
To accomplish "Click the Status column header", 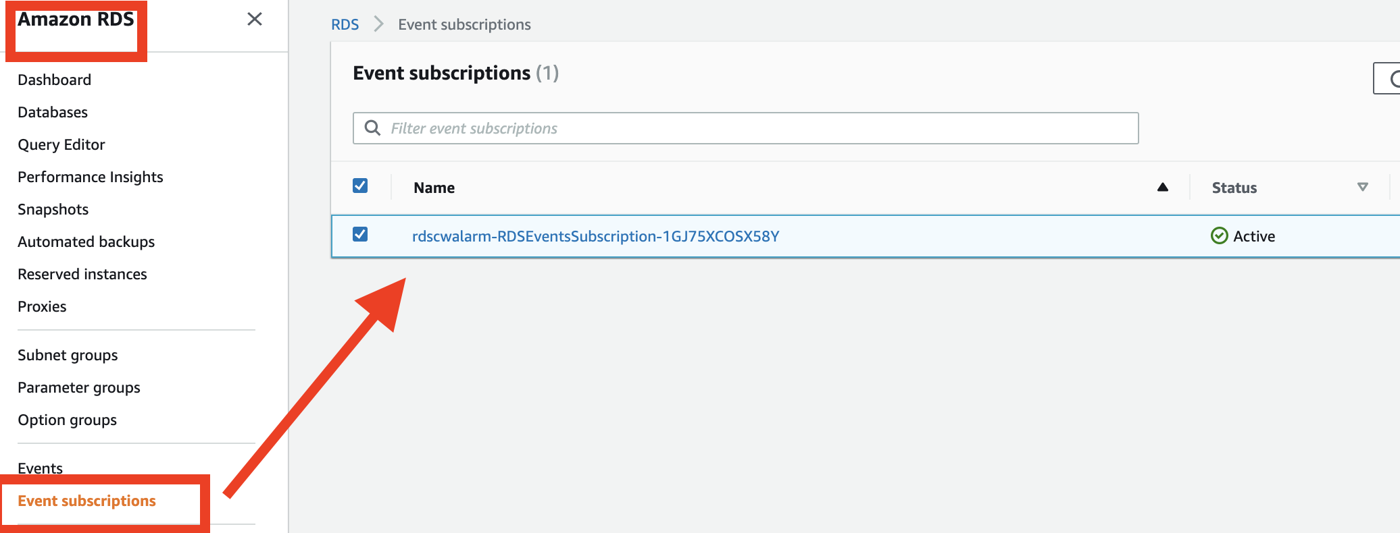I will click(1234, 188).
